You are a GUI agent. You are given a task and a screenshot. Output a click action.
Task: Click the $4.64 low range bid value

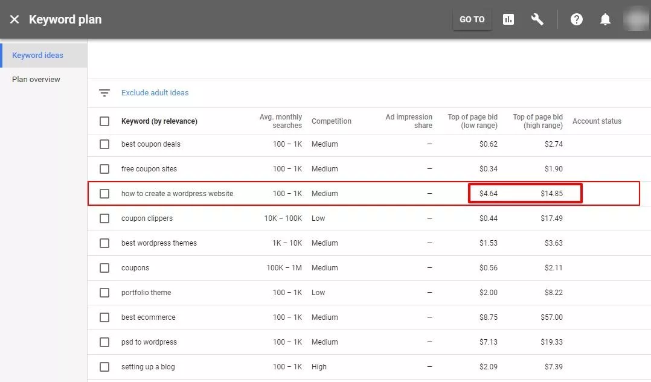click(488, 194)
